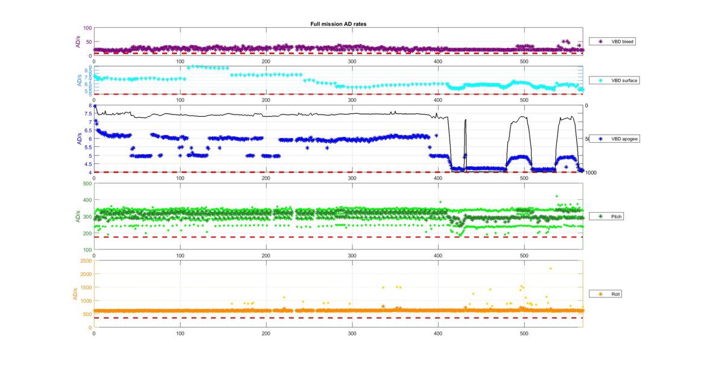Click the VBD bleed legend entry
The height and width of the screenshot is (368, 724).
click(x=613, y=42)
